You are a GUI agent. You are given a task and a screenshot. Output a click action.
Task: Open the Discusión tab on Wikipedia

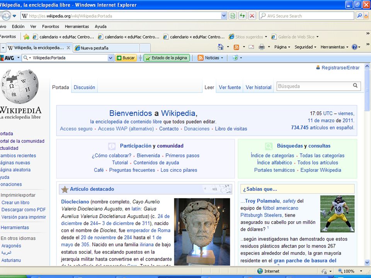click(x=85, y=87)
